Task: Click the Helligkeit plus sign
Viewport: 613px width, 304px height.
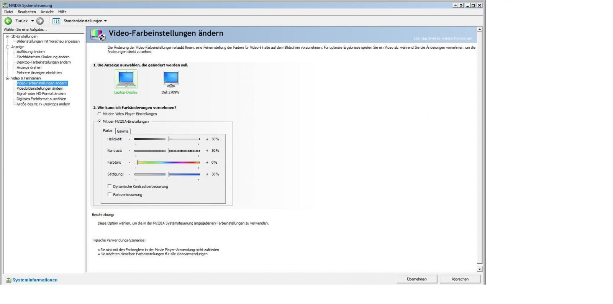Action: point(207,139)
